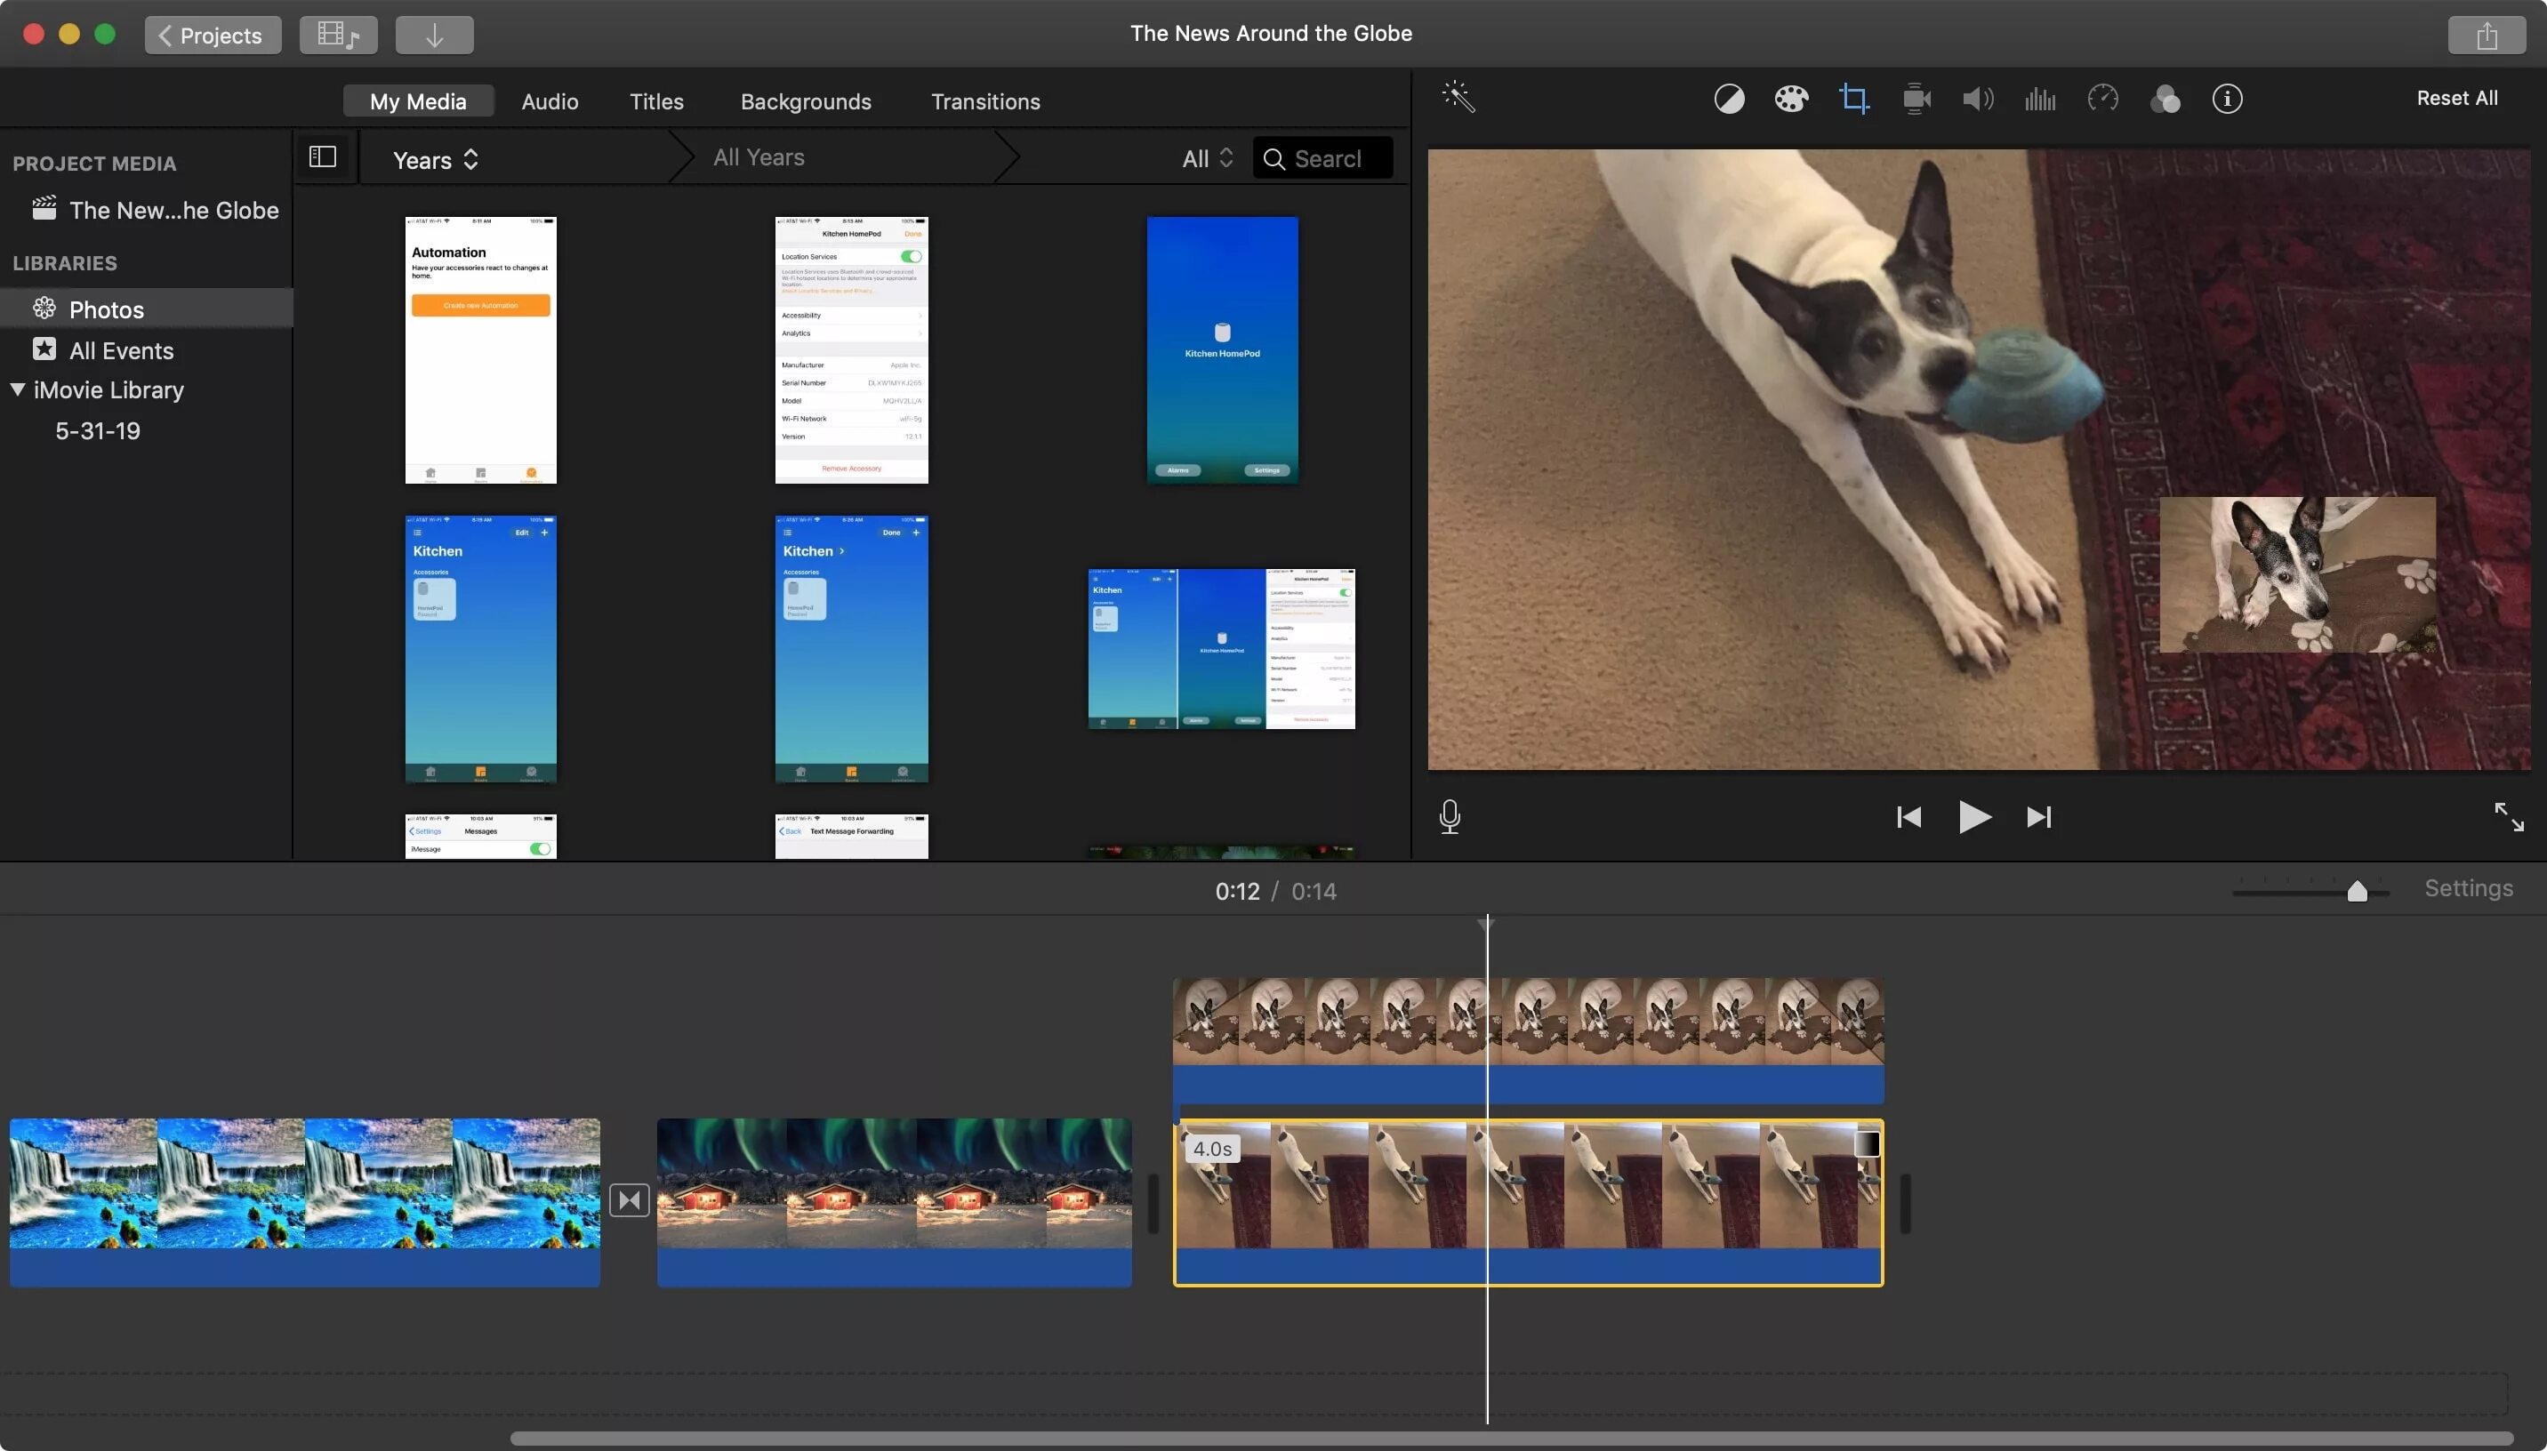Select the cropping tool
The height and width of the screenshot is (1451, 2547).
(x=1853, y=99)
